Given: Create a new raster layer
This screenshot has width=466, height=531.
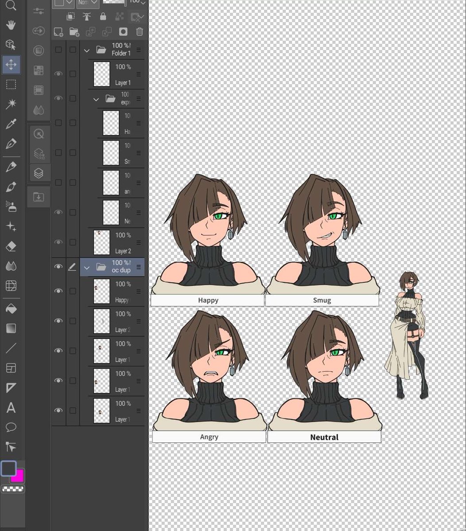Looking at the screenshot, I should [58, 32].
